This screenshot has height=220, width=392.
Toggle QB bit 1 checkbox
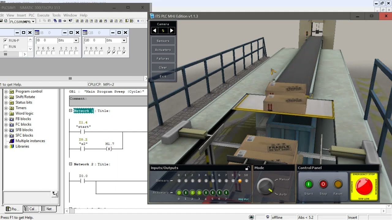[119, 53]
